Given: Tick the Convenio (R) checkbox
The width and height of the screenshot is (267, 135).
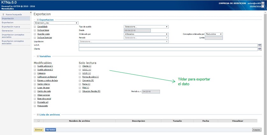Looking at the screenshot, I should coord(80,80).
